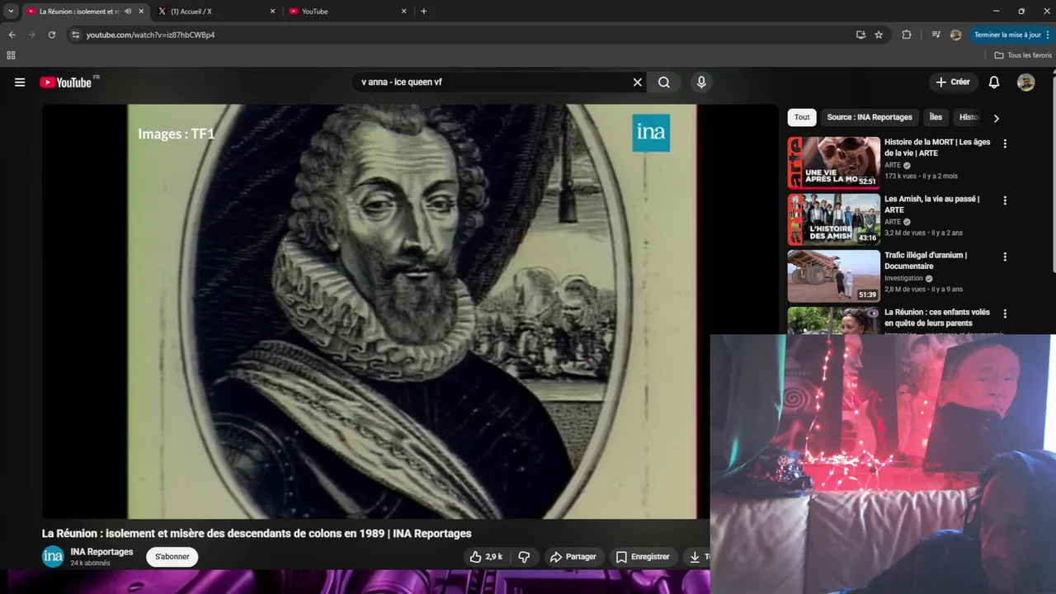
Task: Open options for Trafic illégal d'uranium
Action: (x=1005, y=257)
